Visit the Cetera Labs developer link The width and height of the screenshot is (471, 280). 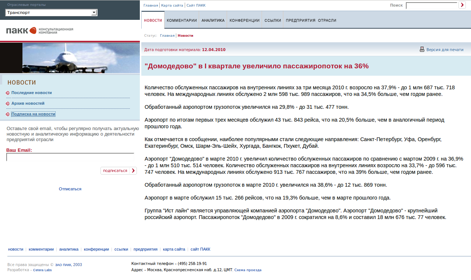42,269
